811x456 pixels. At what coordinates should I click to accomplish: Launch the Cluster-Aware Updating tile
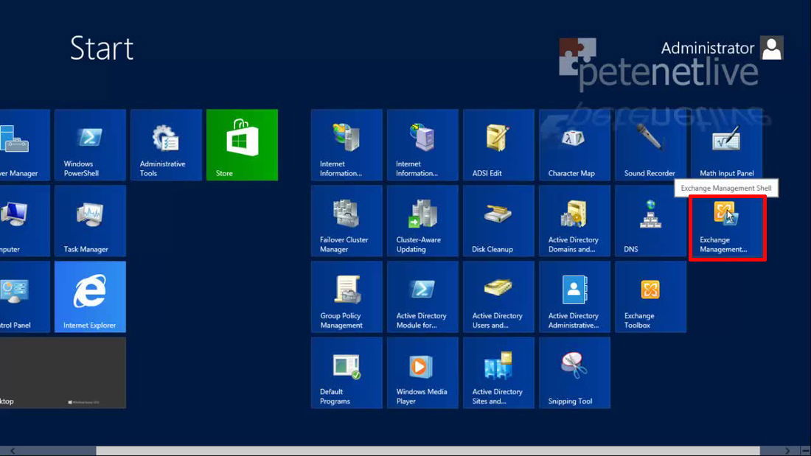tap(422, 221)
